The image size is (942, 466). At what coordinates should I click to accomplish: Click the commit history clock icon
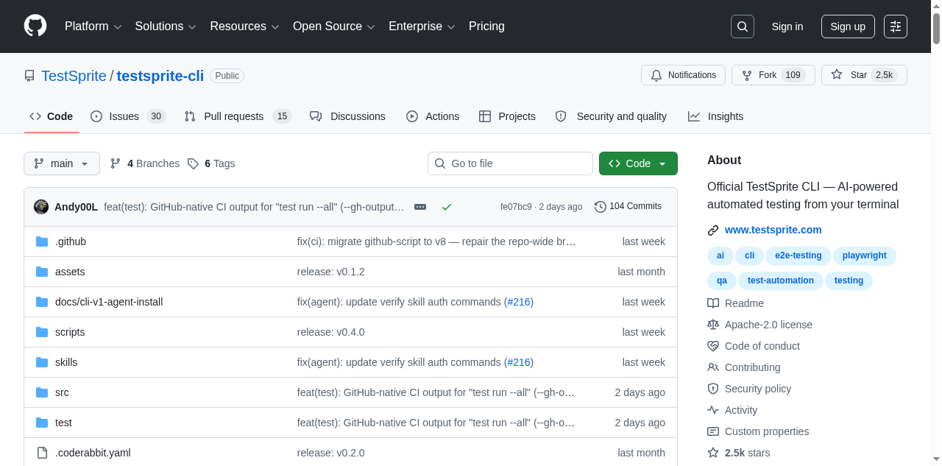coord(601,207)
